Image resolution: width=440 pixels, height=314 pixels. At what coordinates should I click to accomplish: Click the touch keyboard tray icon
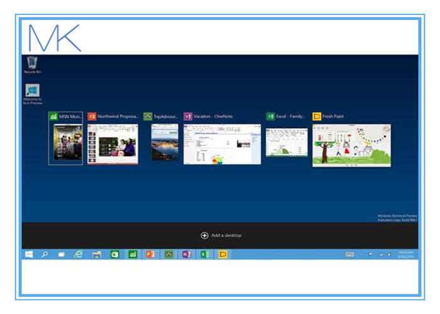349,254
